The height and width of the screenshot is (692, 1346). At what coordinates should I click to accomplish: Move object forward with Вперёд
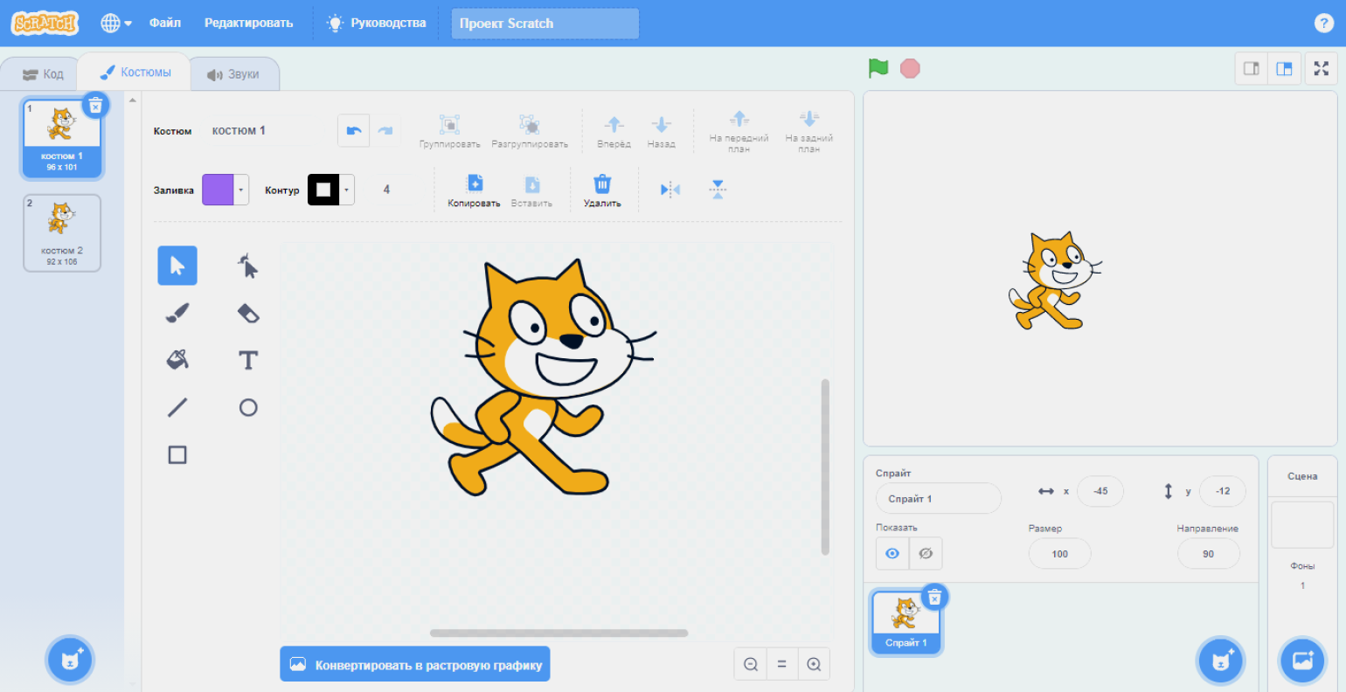coord(614,131)
